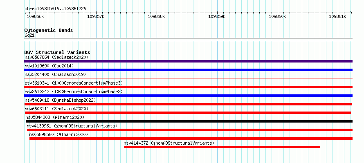Screen dimensions: 364x163
Task: Open the nsv5898560 (Almarri2020) label
Action: click(x=58, y=134)
